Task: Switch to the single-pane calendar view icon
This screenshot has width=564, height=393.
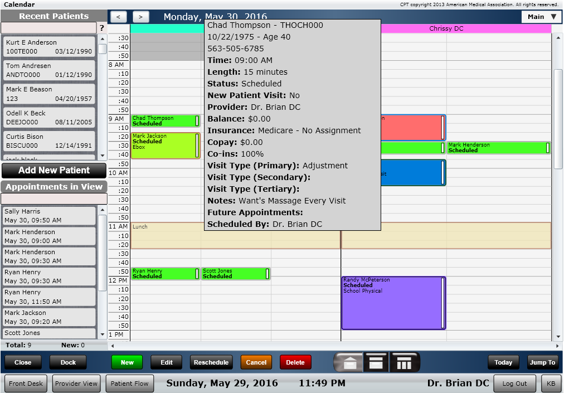Action: tap(349, 362)
